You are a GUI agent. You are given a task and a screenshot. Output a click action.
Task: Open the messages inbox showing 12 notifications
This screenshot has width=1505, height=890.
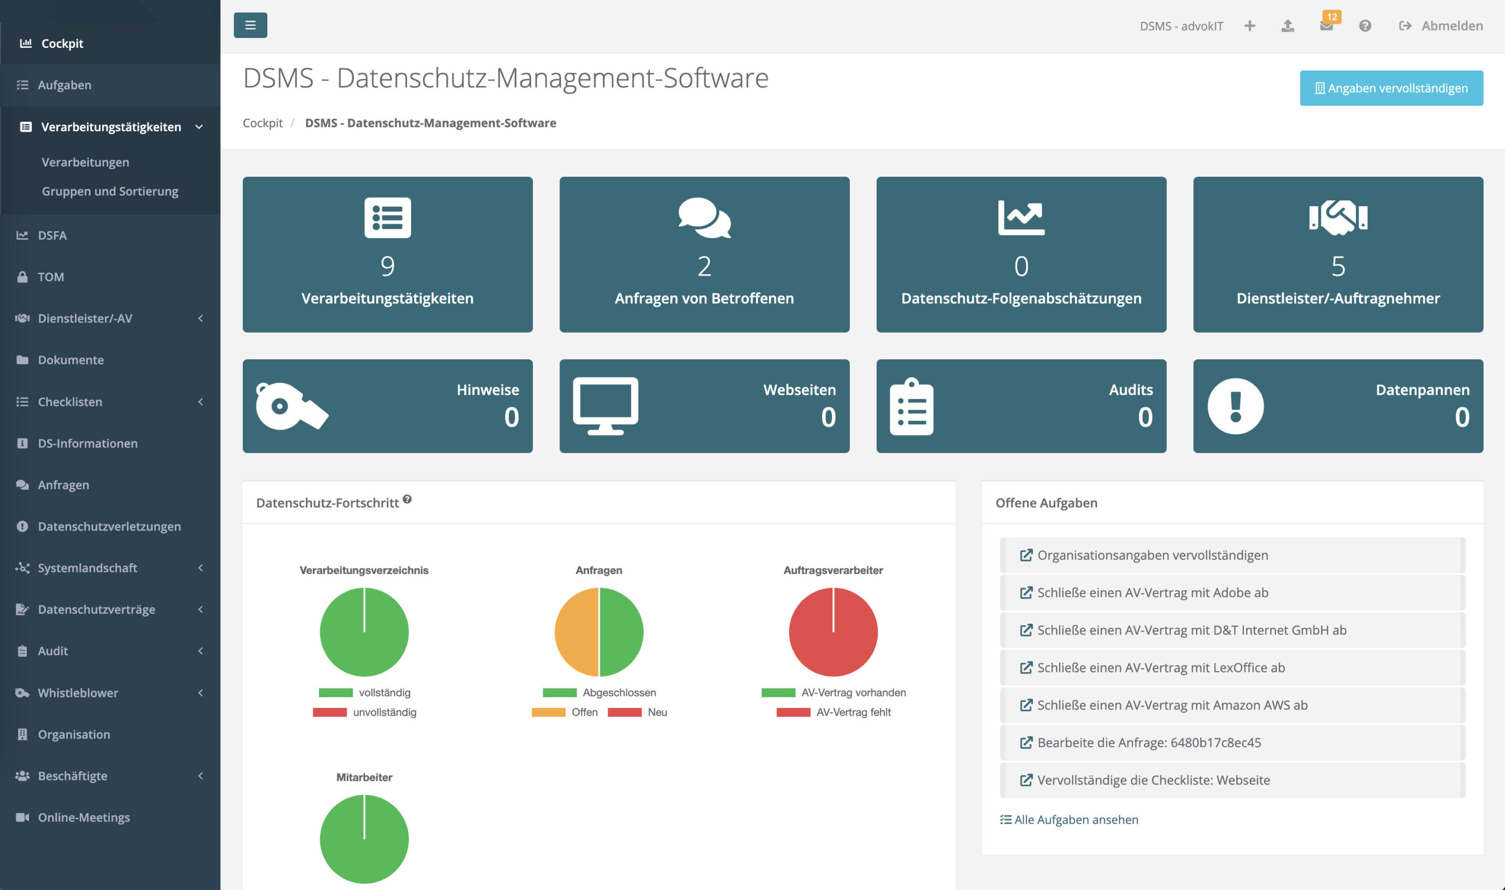pos(1328,26)
